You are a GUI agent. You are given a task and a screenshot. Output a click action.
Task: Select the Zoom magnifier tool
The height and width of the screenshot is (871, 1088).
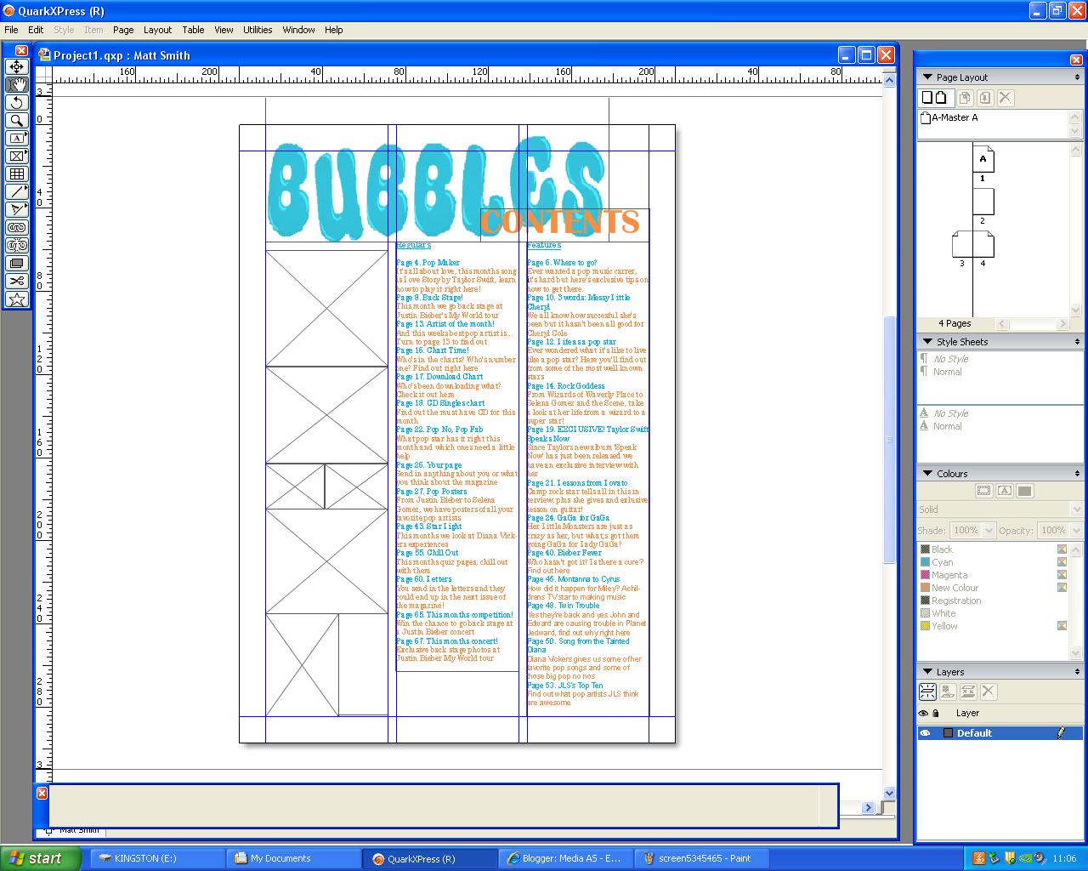(x=17, y=120)
